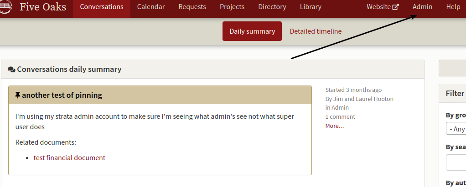Screen dimensions: 466x187
Task: Click the external link icon beside Website
Action: tap(396, 7)
